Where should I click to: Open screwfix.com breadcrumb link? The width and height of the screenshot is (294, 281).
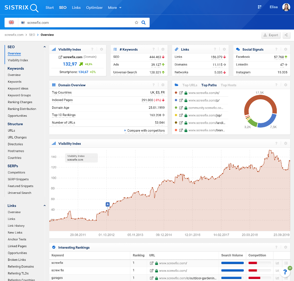point(14,35)
